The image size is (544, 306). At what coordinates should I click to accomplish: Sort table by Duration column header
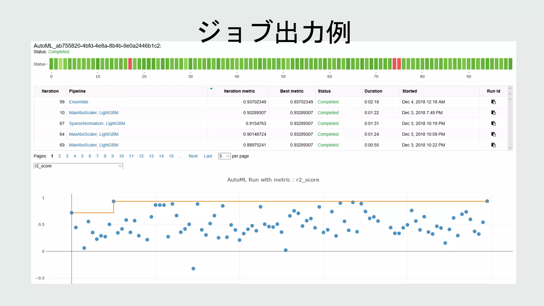(373, 91)
